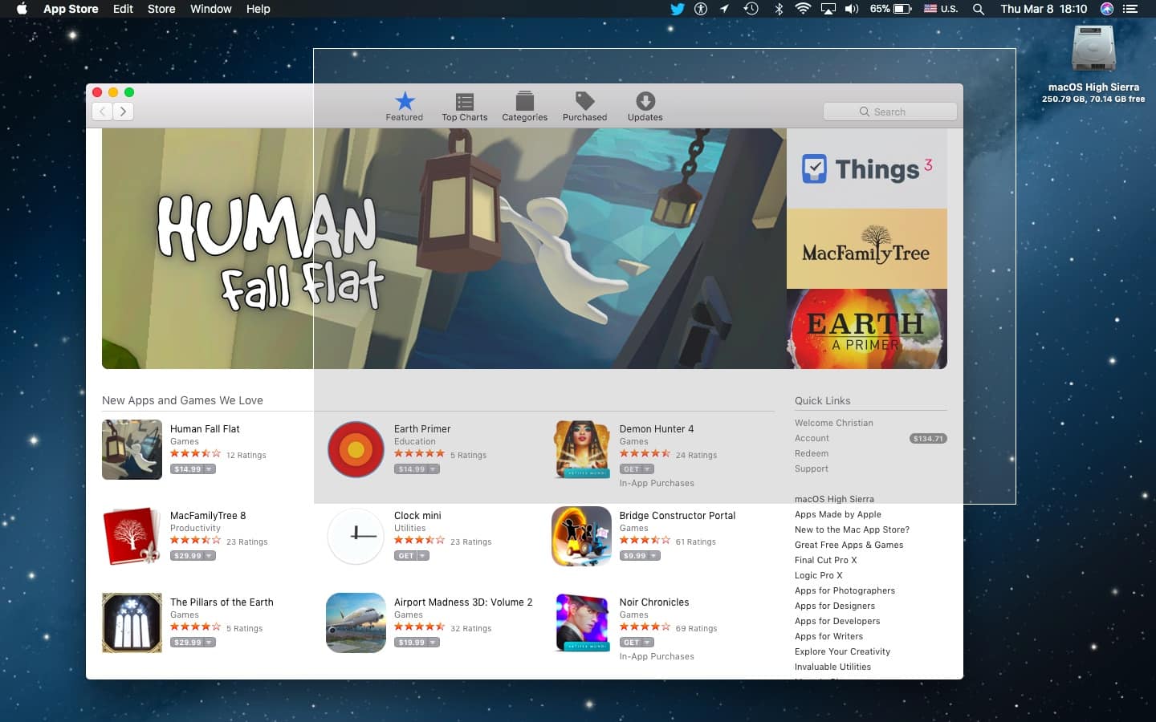Open the Things 3 promo tile
The height and width of the screenshot is (722, 1156).
867,168
